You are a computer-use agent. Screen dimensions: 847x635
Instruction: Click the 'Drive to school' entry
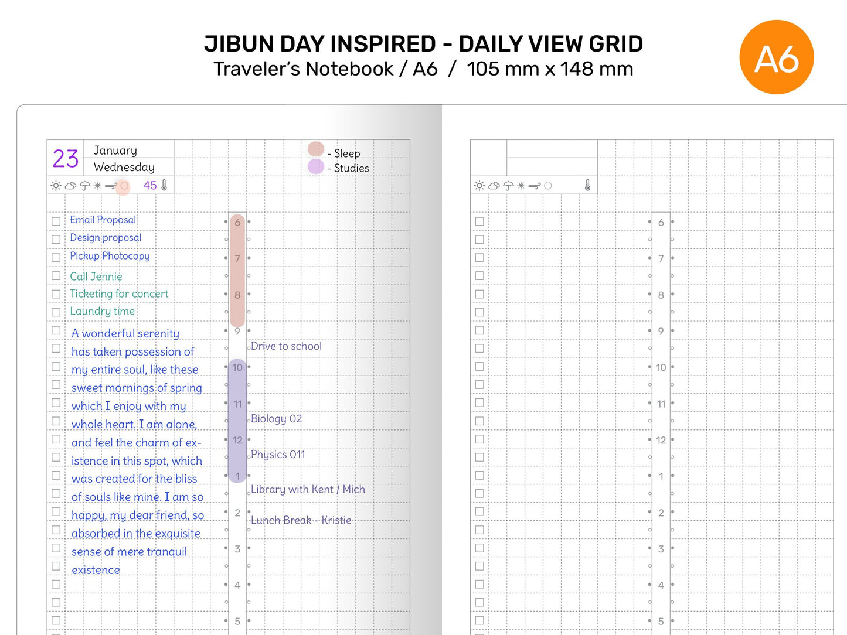click(x=286, y=346)
